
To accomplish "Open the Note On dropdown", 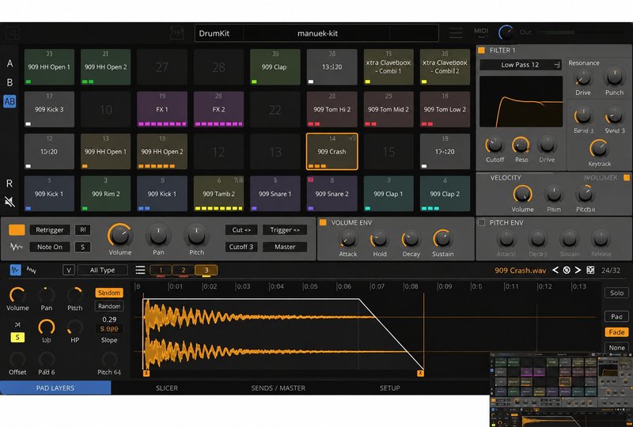I will click(x=50, y=247).
